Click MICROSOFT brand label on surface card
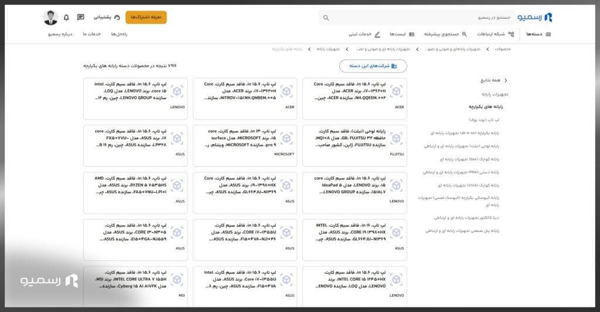Screen dimensions: 600x312 click(284, 155)
